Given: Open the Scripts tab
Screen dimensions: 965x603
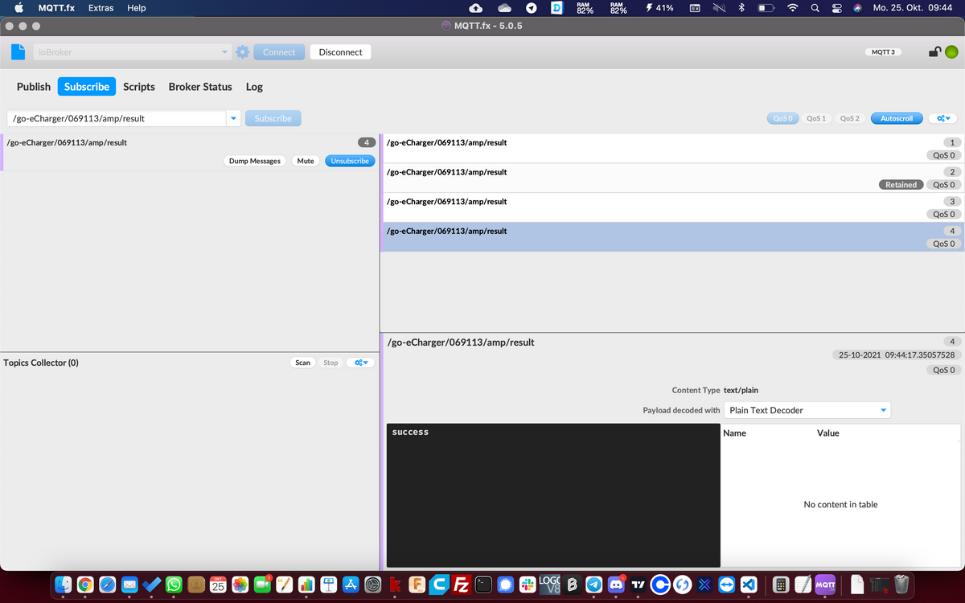Looking at the screenshot, I should coord(139,87).
